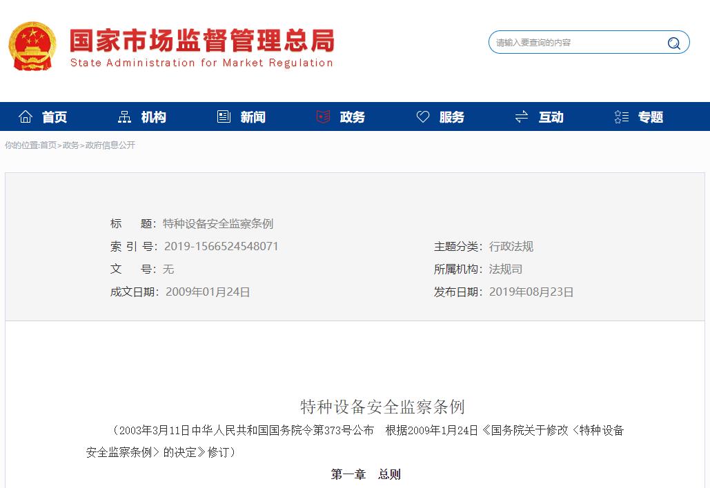Click the red icon beside 政务

(x=323, y=117)
